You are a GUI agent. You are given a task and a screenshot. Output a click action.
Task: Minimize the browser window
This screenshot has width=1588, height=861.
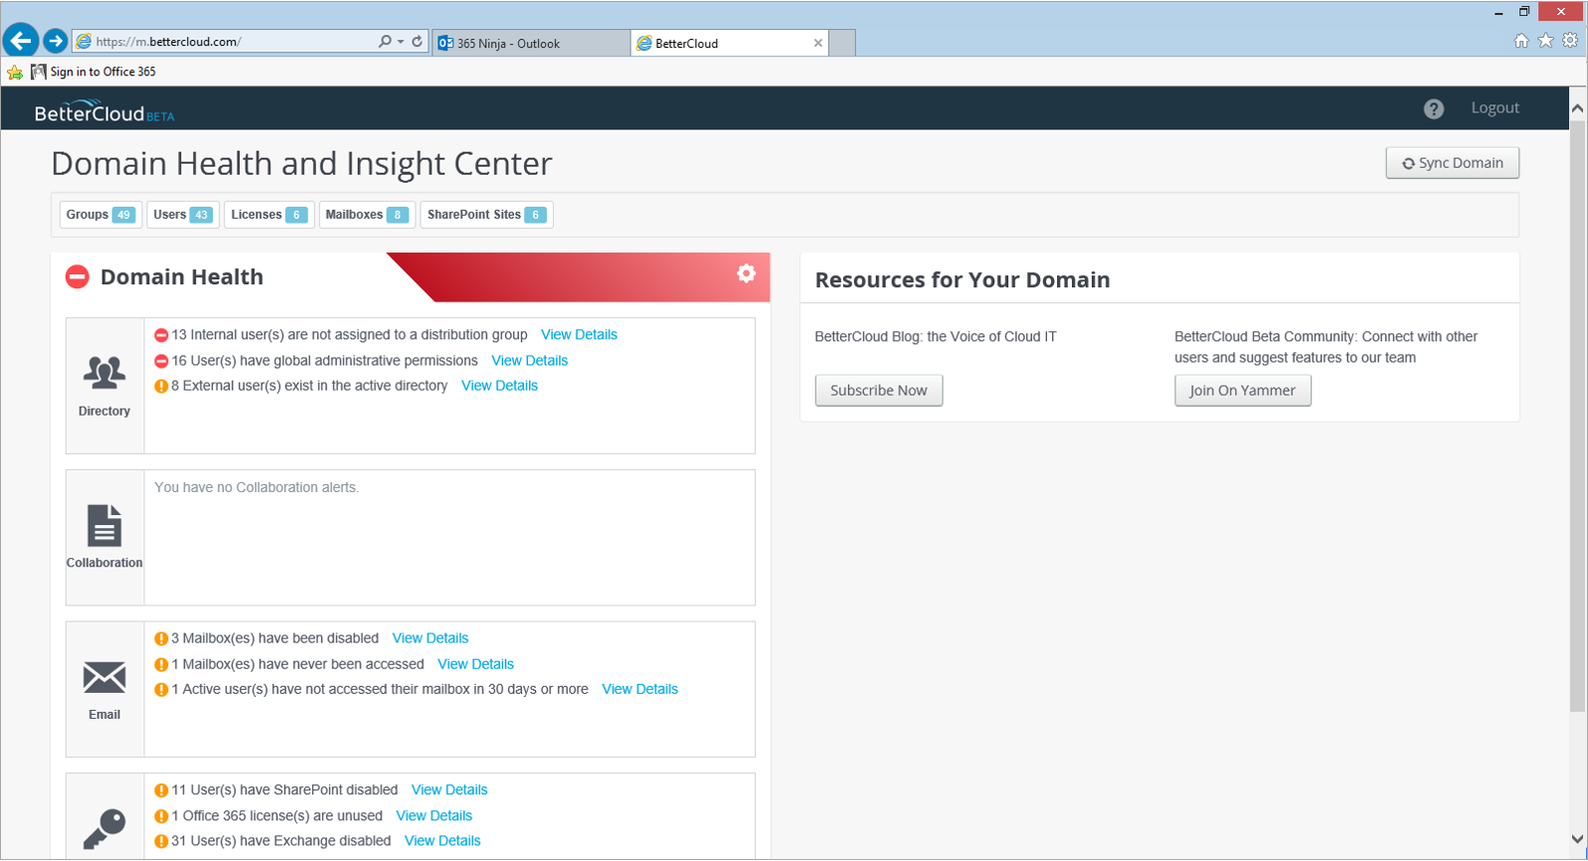pyautogui.click(x=1499, y=12)
